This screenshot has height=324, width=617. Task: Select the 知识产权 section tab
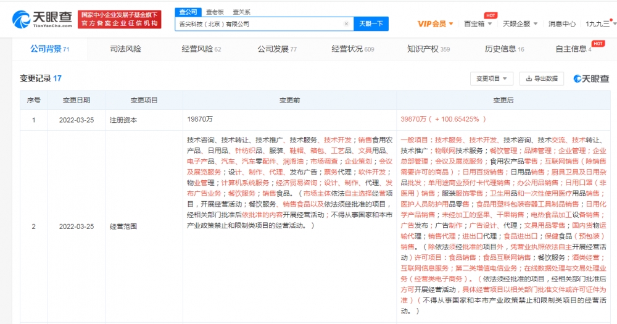click(x=428, y=49)
